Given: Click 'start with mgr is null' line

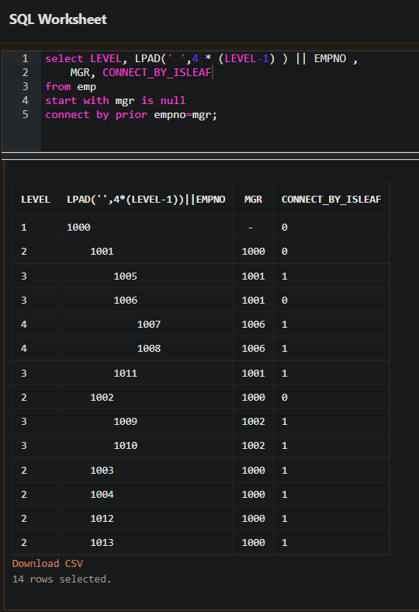Looking at the screenshot, I should [x=116, y=101].
